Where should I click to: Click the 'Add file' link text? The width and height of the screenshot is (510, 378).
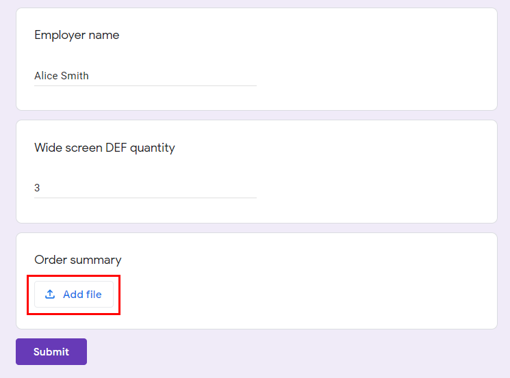[82, 294]
